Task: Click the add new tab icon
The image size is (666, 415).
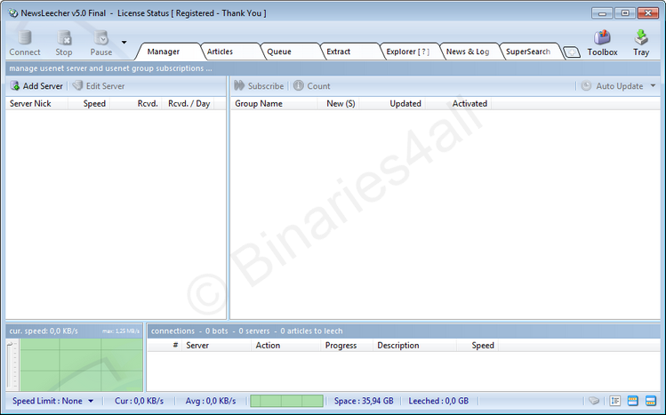Action: [x=572, y=52]
